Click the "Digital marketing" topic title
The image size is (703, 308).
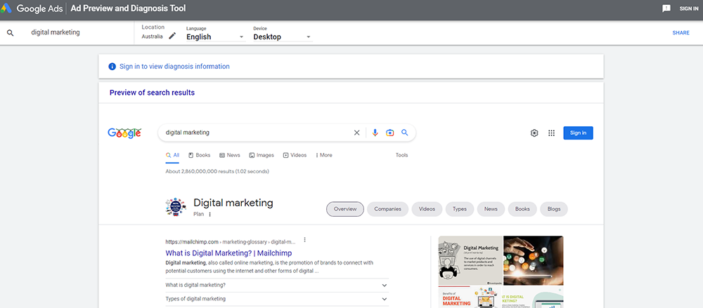click(233, 203)
